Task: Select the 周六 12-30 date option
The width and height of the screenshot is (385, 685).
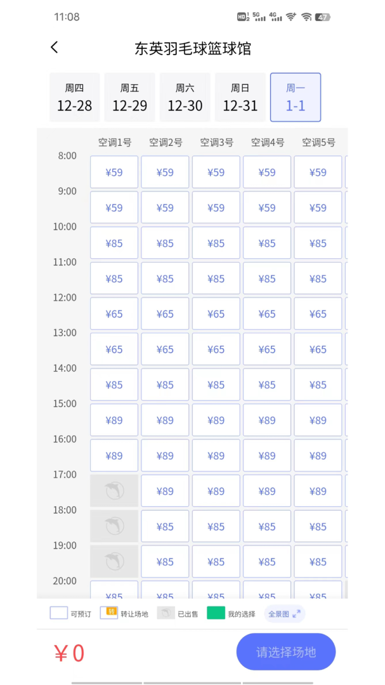Action: pyautogui.click(x=185, y=97)
